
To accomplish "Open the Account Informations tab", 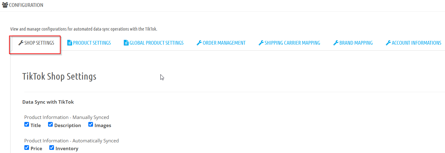I will (413, 43).
